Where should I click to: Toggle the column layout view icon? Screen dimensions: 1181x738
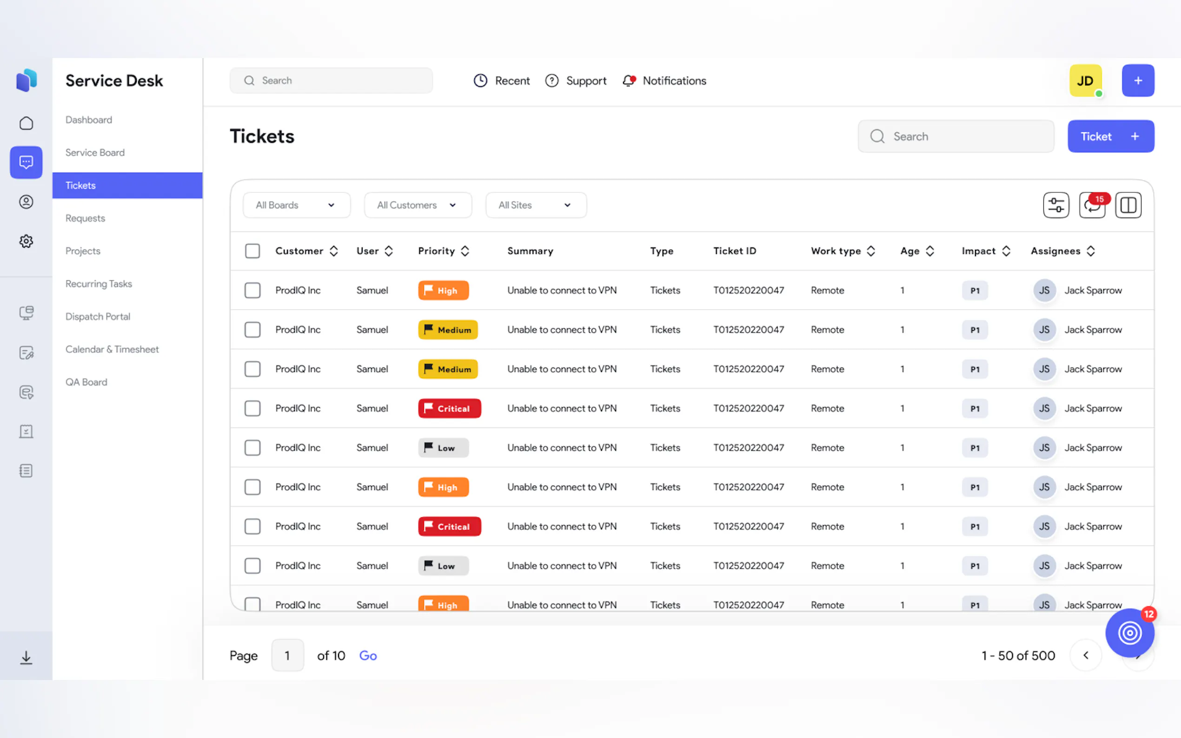(x=1128, y=205)
